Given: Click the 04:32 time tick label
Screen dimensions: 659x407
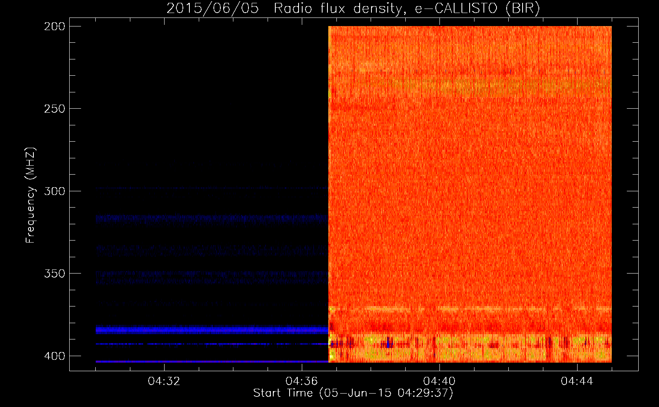Looking at the screenshot, I should (164, 381).
